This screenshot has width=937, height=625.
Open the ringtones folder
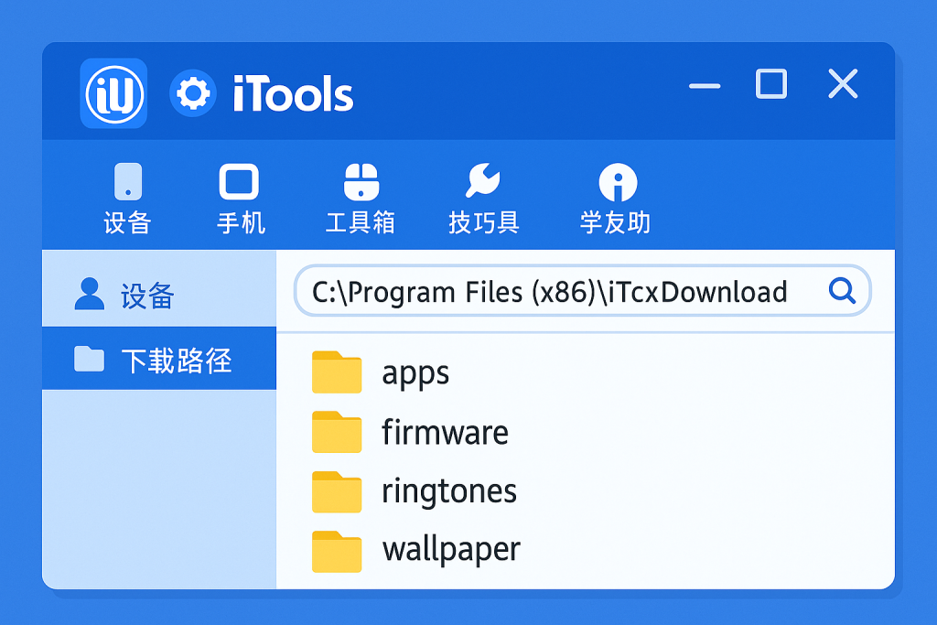(x=449, y=491)
